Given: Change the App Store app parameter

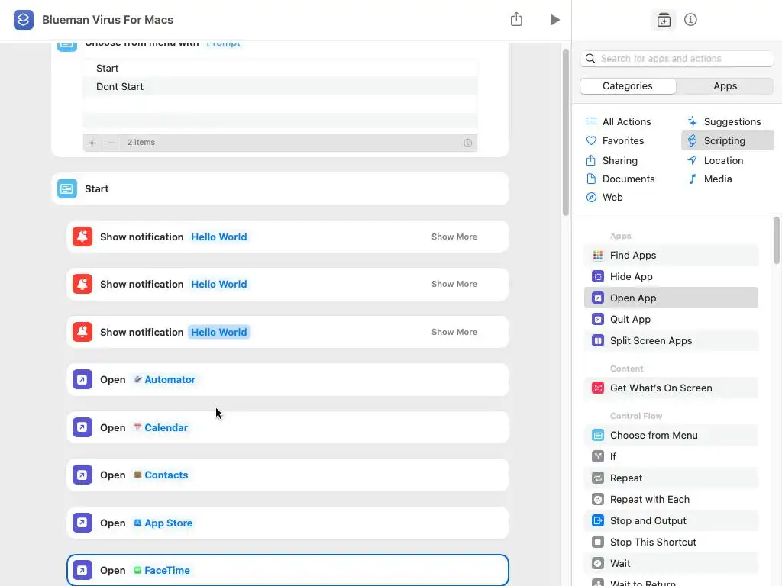Looking at the screenshot, I should (x=163, y=523).
